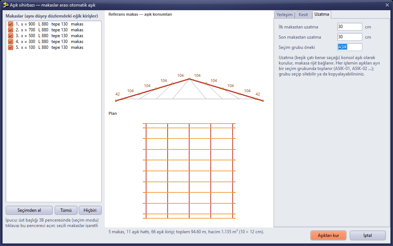Viewport: 393px width, 246px height.
Task: Click the wizard app icon in title bar
Action: [x=5, y=5]
